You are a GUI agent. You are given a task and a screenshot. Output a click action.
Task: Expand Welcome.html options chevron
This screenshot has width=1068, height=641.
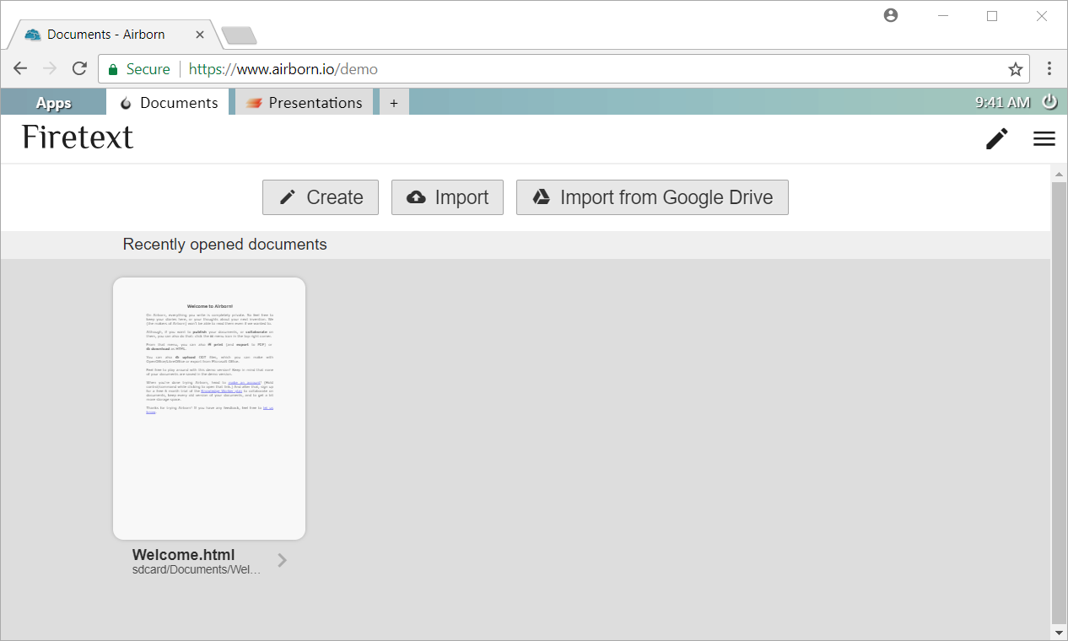283,560
